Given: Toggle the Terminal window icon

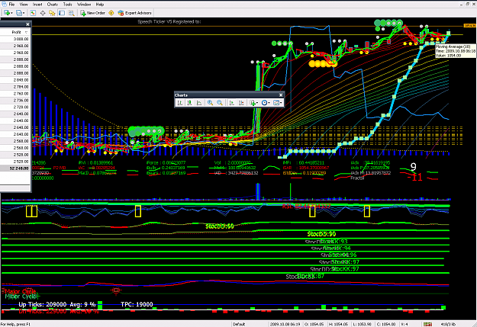Looking at the screenshot, I should [x=62, y=13].
